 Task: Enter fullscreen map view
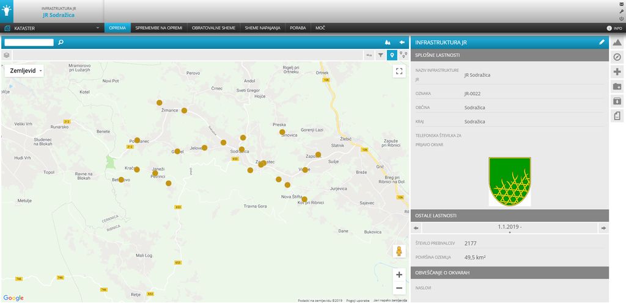pos(399,71)
